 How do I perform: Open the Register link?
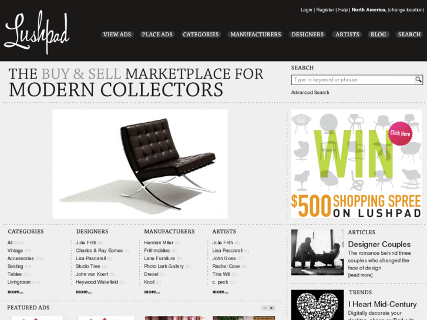click(325, 10)
